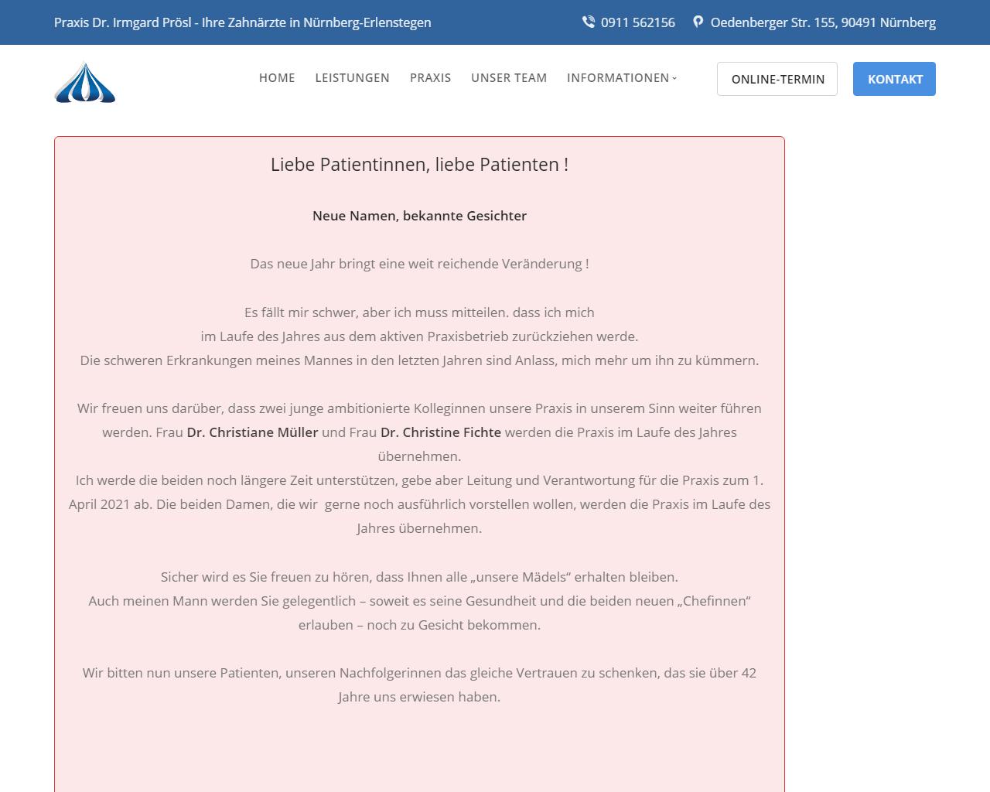Click the phone number 0911 562156
Screen dimensions: 990x792
(x=638, y=22)
